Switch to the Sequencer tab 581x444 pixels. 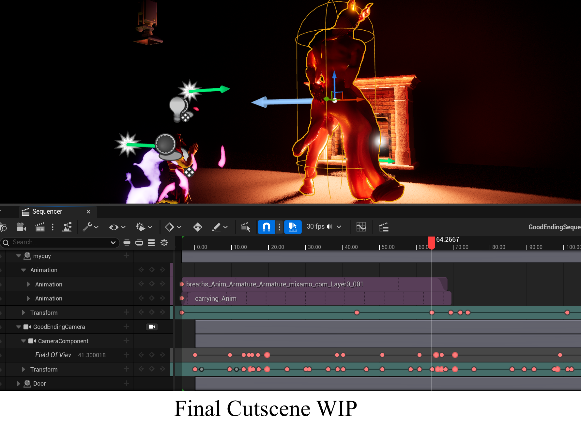point(47,212)
